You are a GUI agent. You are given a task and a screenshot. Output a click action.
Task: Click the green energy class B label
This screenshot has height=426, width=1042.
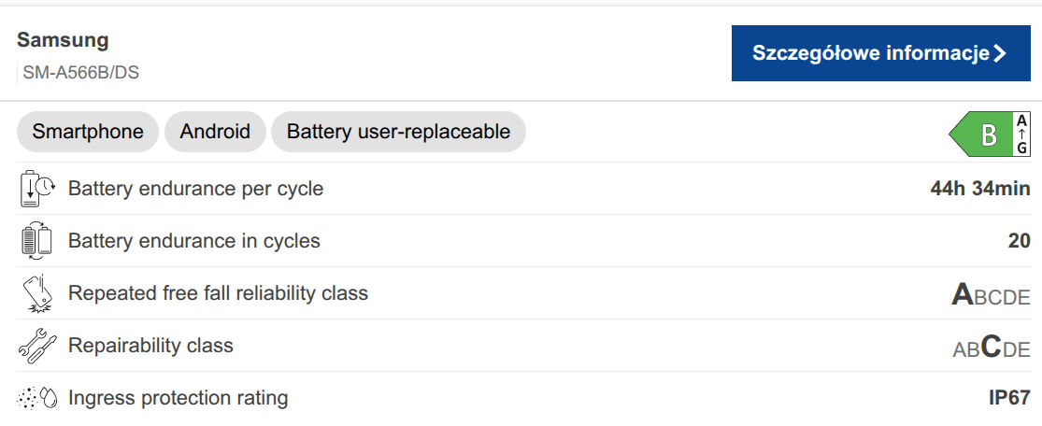click(982, 135)
